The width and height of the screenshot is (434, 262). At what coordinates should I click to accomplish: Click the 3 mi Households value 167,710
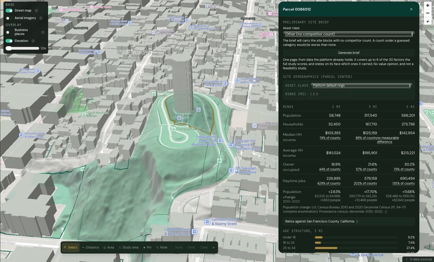pos(371,124)
